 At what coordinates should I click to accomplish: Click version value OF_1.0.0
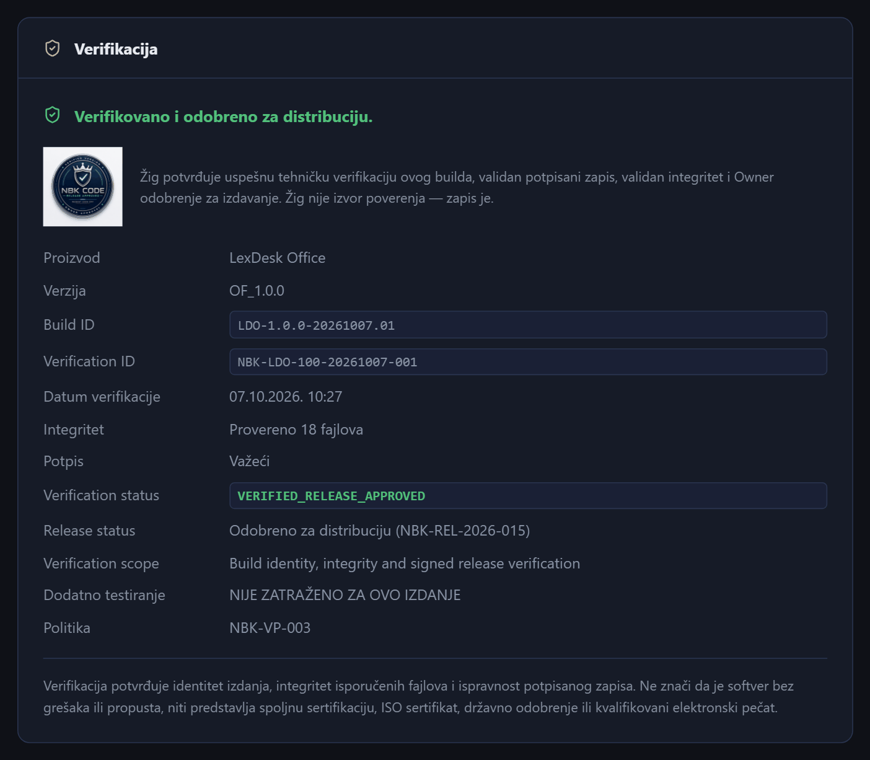click(257, 291)
